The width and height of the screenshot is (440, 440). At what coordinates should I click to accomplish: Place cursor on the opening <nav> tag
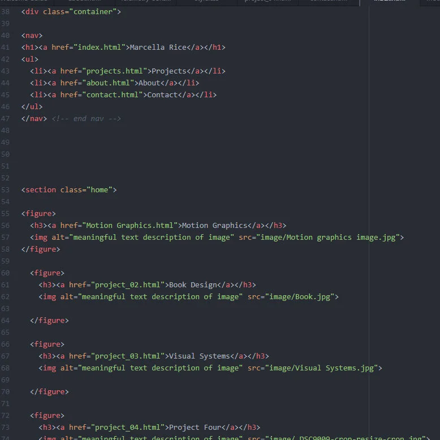[x=32, y=36]
